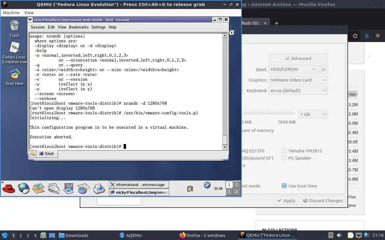
Task: Open the clipboard manager tray icon in host taskbar
Action: (350, 235)
